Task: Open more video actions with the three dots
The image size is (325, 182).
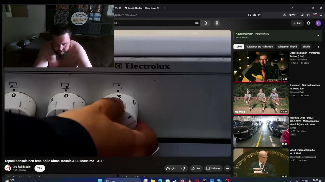Action: point(227,169)
